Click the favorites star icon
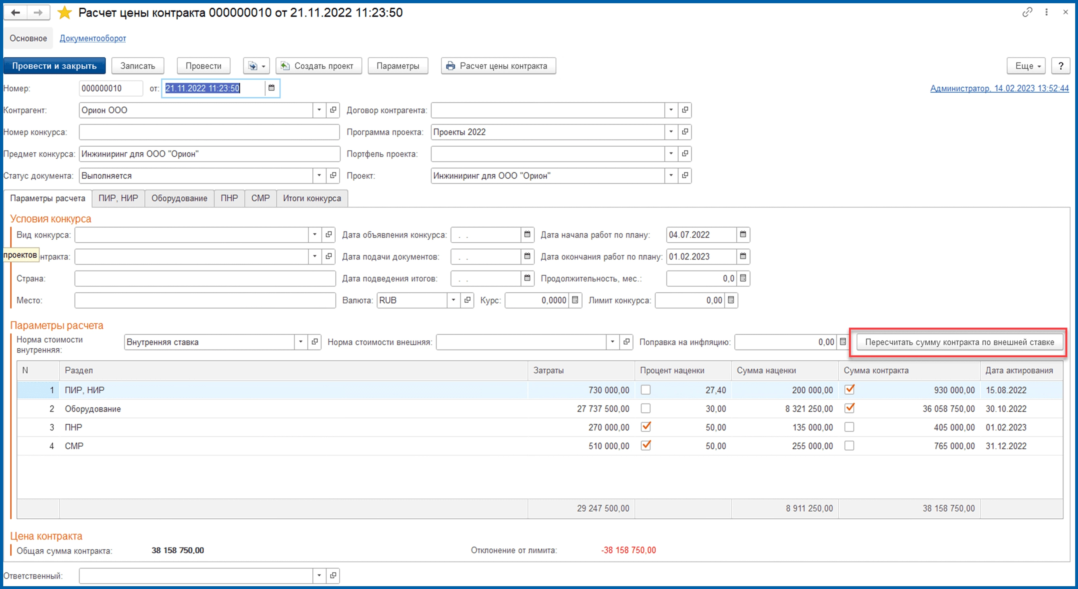The height and width of the screenshot is (589, 1078). tap(64, 12)
